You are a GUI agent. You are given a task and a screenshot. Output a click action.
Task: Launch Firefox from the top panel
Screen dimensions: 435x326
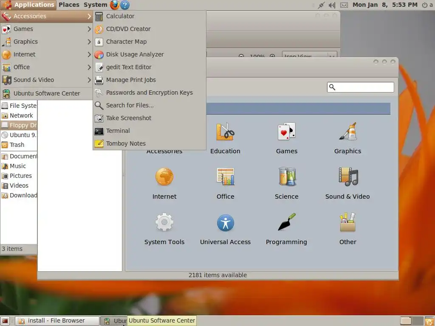point(115,5)
